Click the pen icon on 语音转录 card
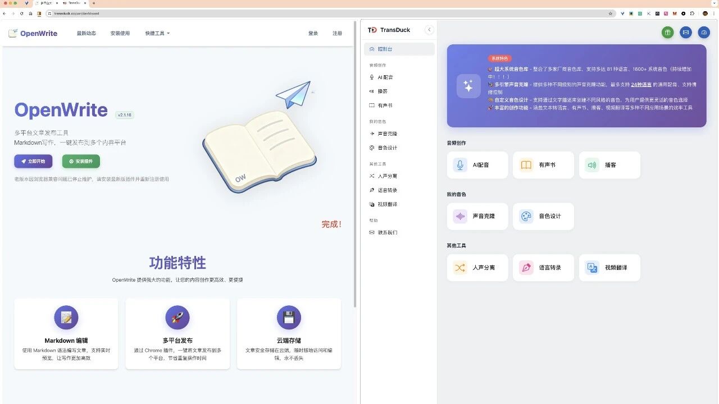The image size is (719, 404). [526, 268]
